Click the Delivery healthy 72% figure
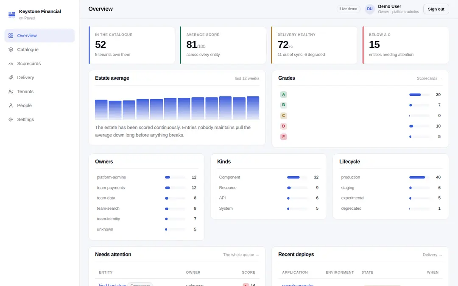The height and width of the screenshot is (286, 458). (285, 44)
